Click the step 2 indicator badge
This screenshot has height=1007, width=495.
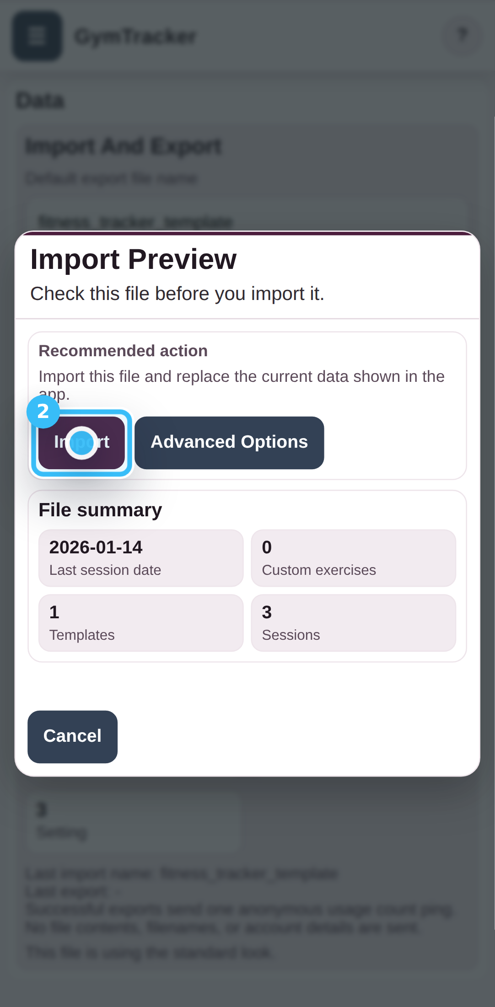click(43, 412)
